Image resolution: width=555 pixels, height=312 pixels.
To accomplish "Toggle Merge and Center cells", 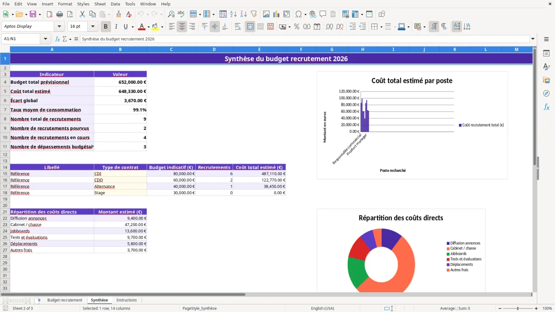I will pyautogui.click(x=250, y=27).
